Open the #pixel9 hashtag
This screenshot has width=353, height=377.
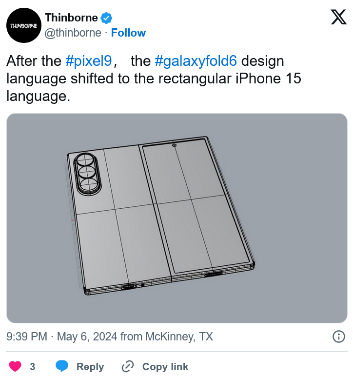coord(89,60)
